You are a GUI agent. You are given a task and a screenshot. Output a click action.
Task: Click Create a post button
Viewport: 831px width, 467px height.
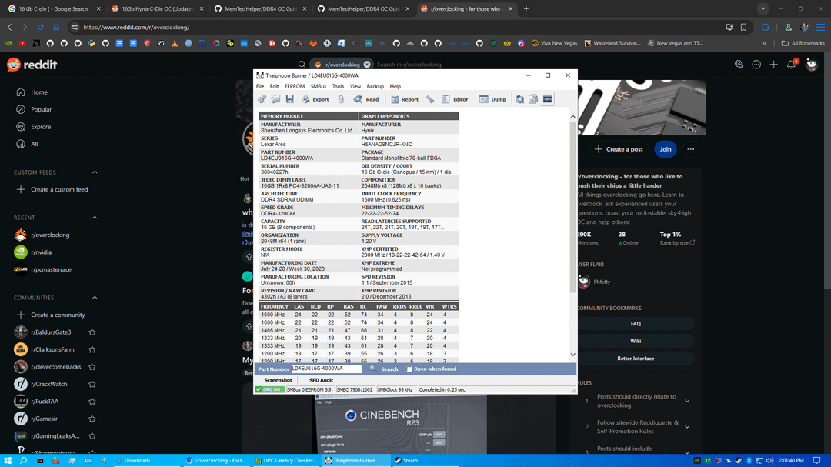619,149
